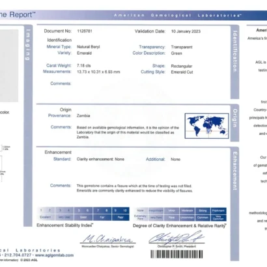Click the 'Measurements:' label
Image resolution: width=267 pixels, height=267 pixels.
pos(57,72)
